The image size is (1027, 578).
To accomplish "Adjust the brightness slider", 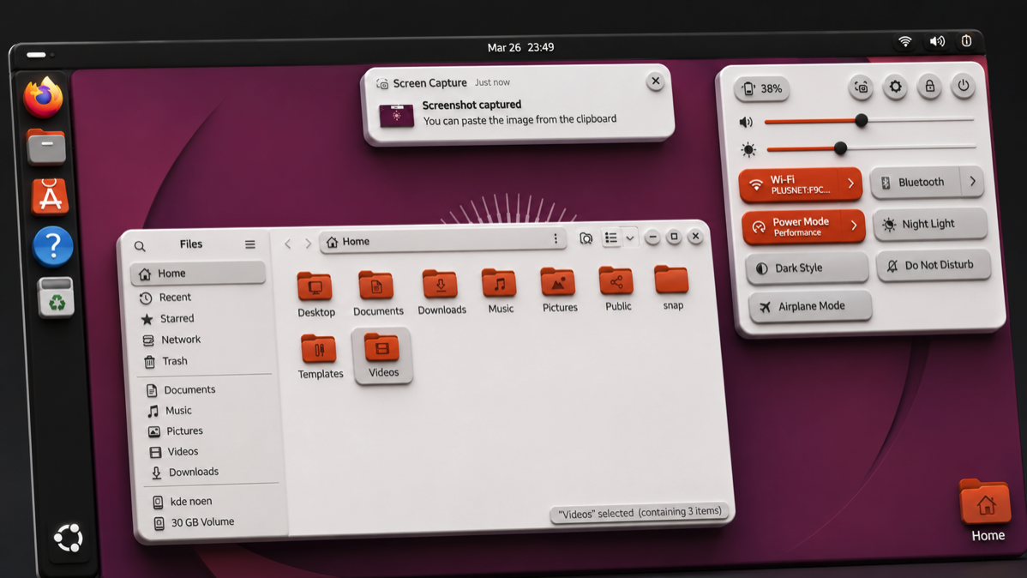I will coord(871,148).
